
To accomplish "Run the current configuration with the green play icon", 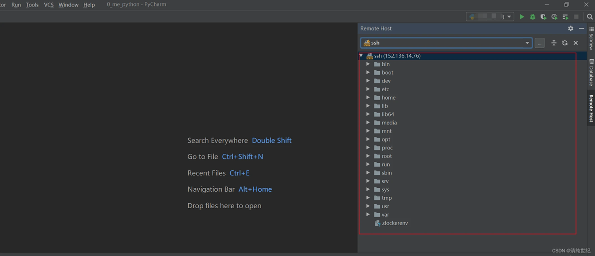I will point(522,16).
